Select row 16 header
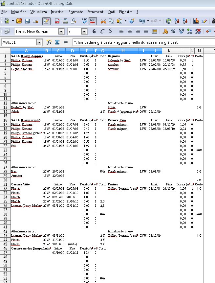 coord(5,120)
